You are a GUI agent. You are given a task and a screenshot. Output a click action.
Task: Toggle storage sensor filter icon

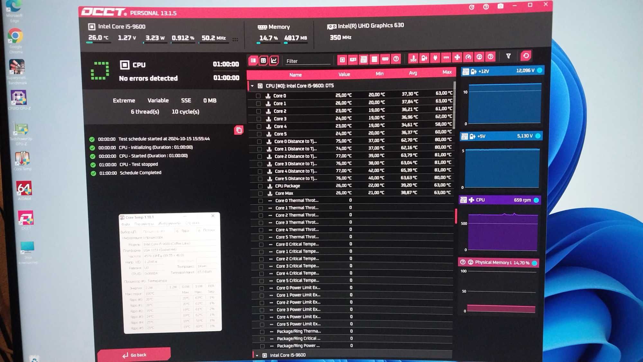pyautogui.click(x=374, y=59)
